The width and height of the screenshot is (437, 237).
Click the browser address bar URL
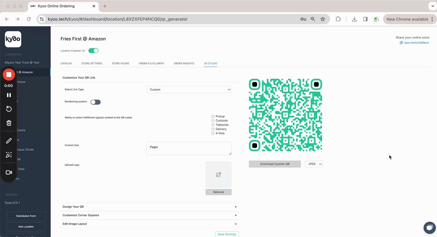[118, 19]
